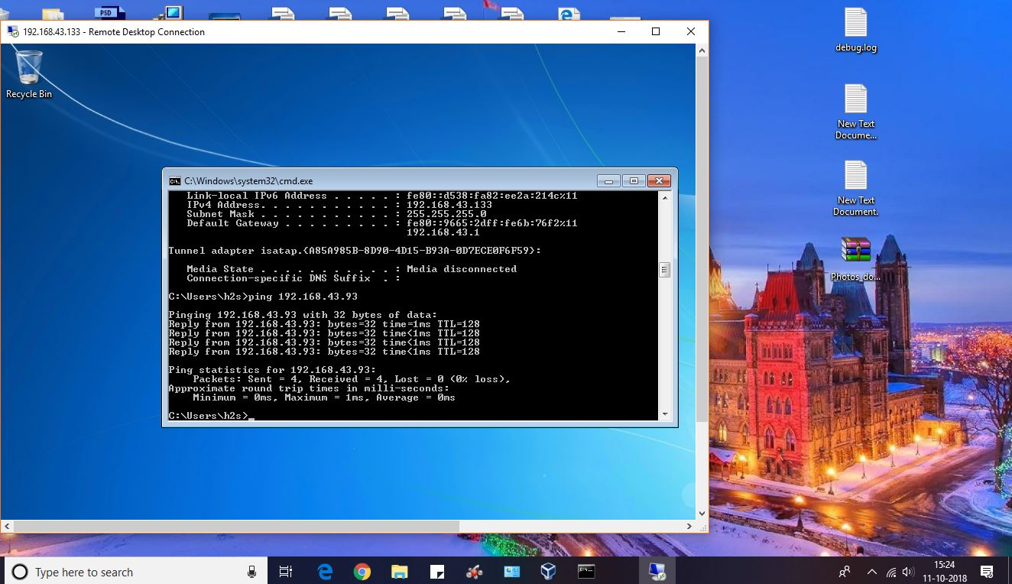The image size is (1012, 584).
Task: Open the clock showing 15:24 11-10-2018
Action: point(943,572)
